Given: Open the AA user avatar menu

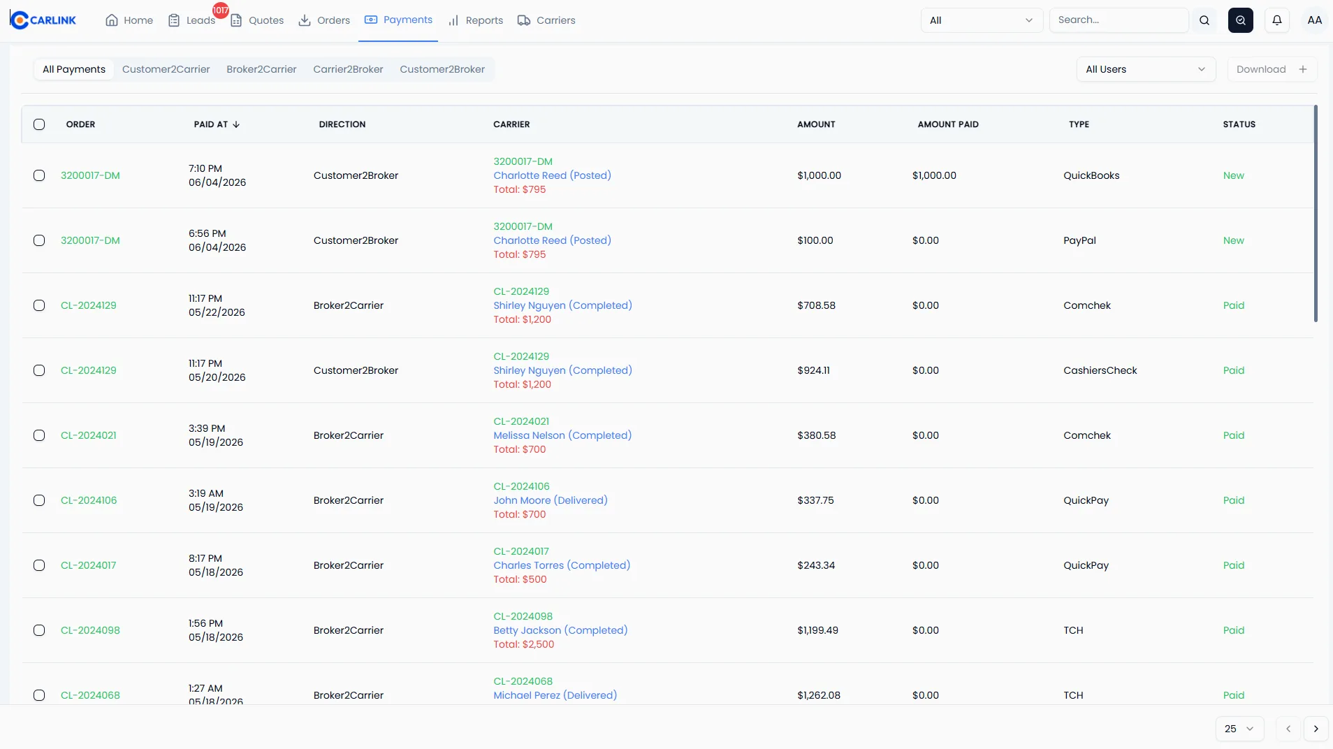Looking at the screenshot, I should (x=1315, y=20).
